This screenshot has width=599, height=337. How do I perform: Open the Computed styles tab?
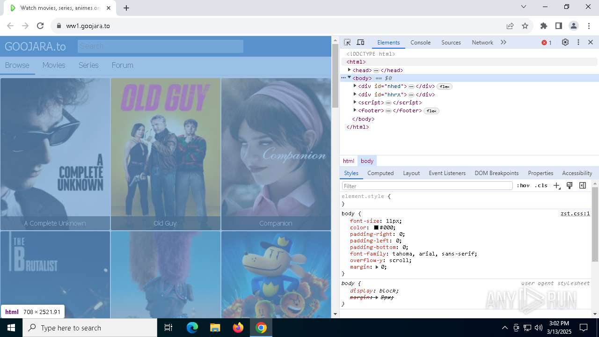click(380, 173)
